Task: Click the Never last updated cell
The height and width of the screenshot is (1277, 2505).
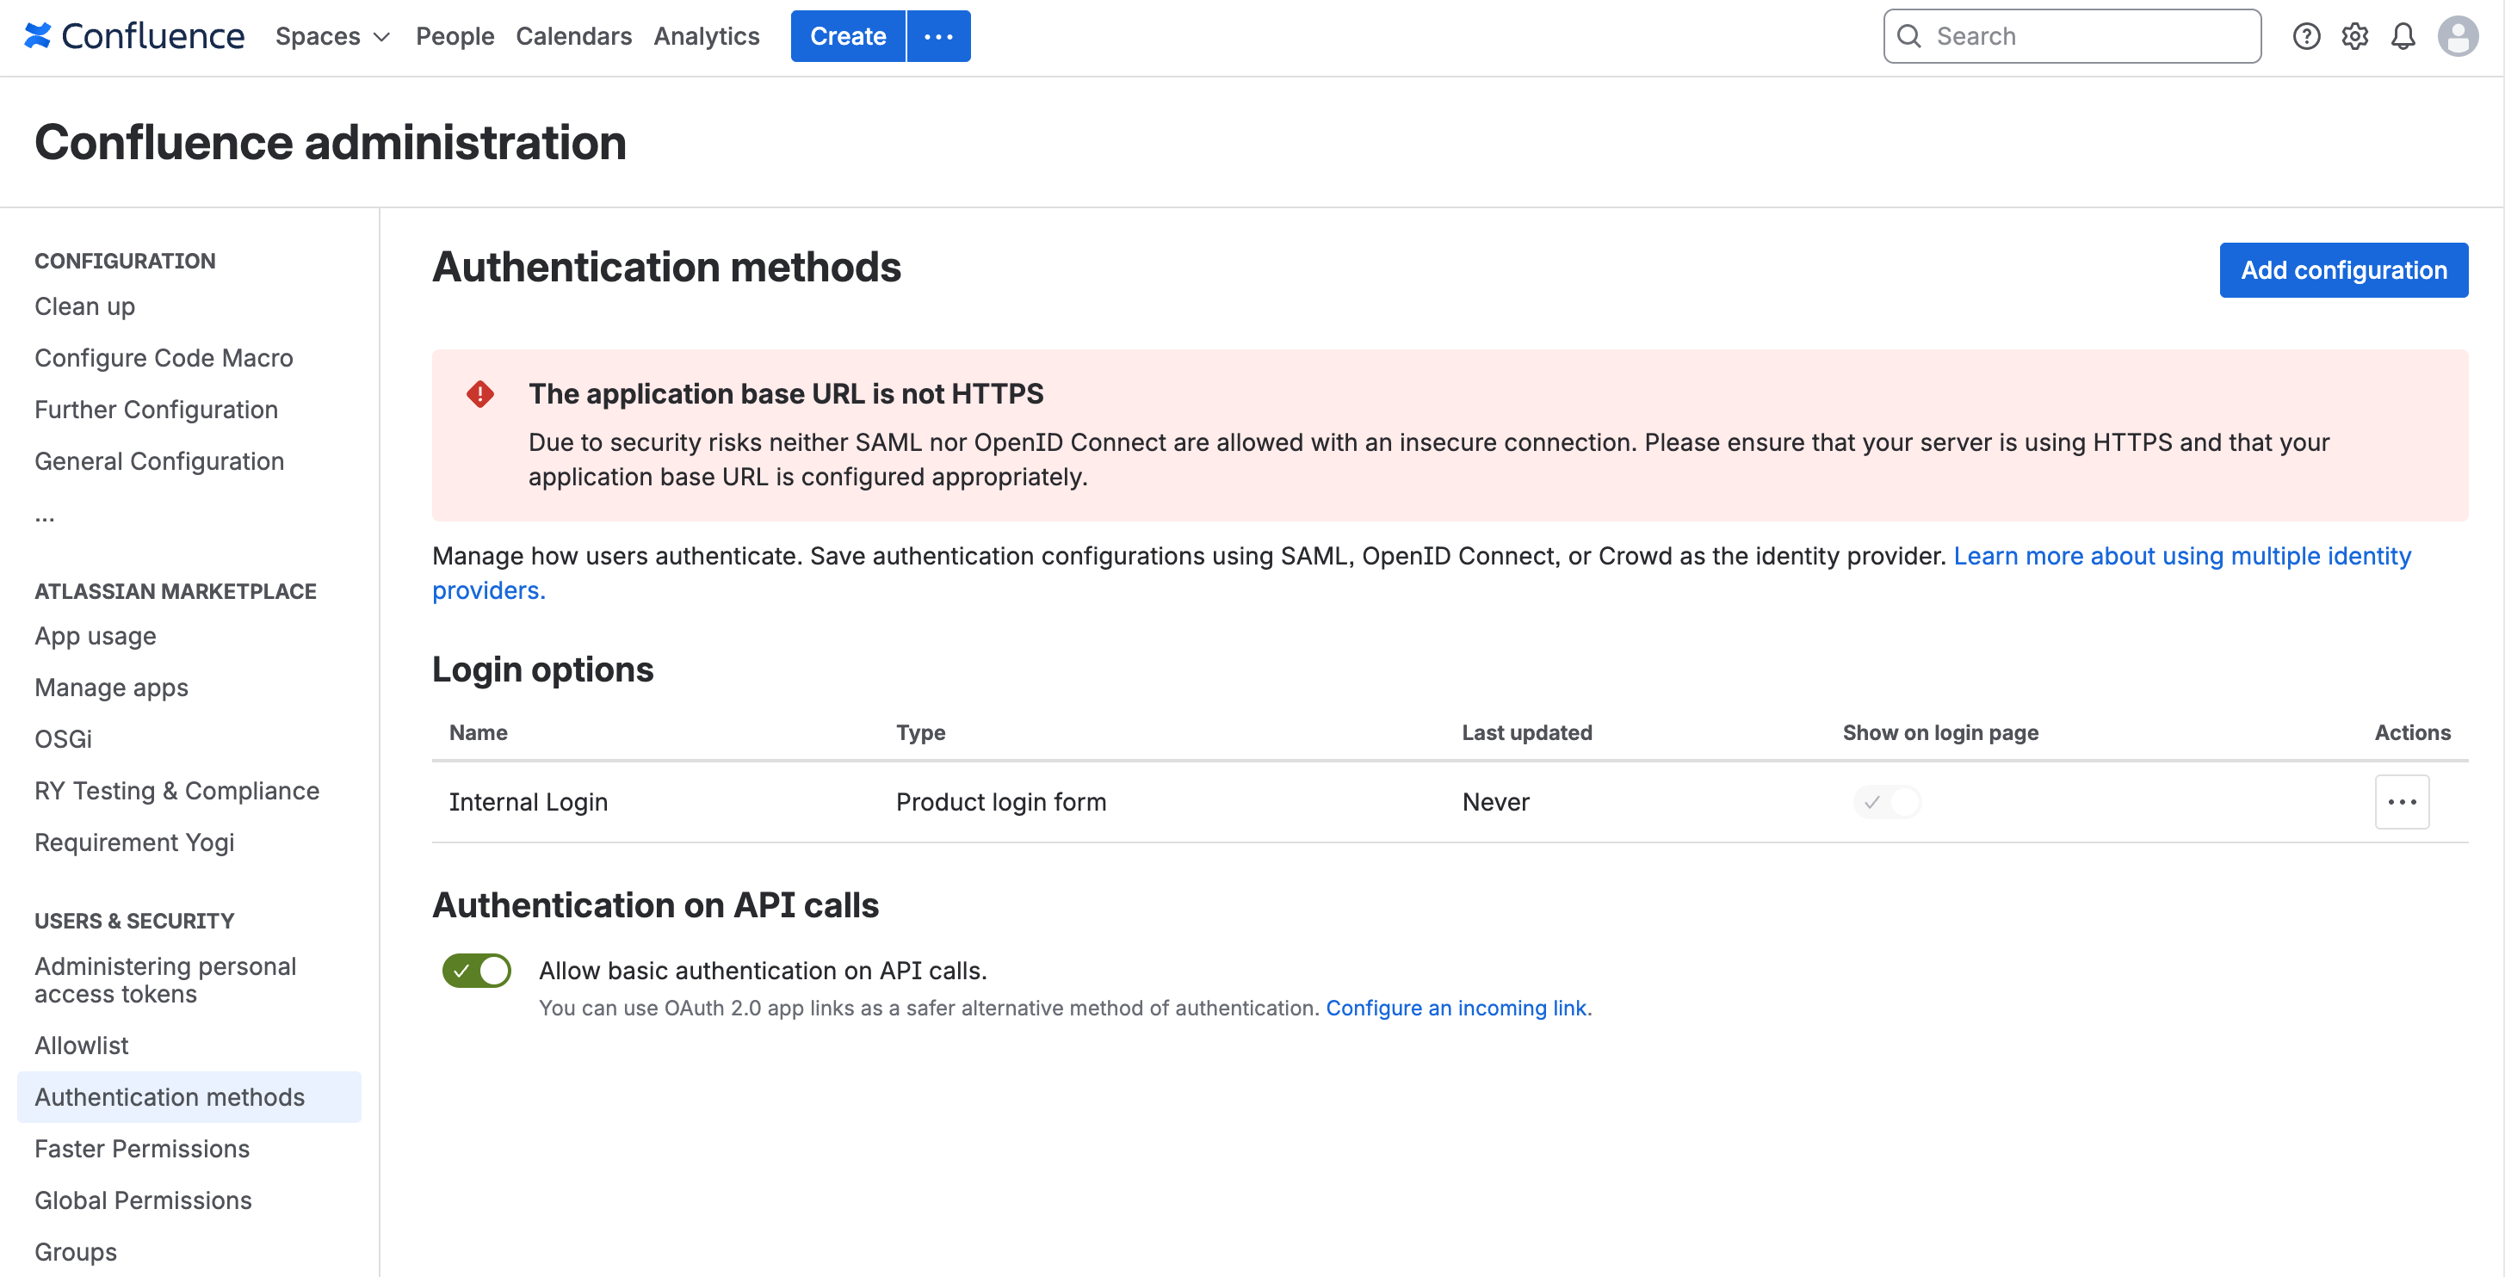Action: point(1495,802)
